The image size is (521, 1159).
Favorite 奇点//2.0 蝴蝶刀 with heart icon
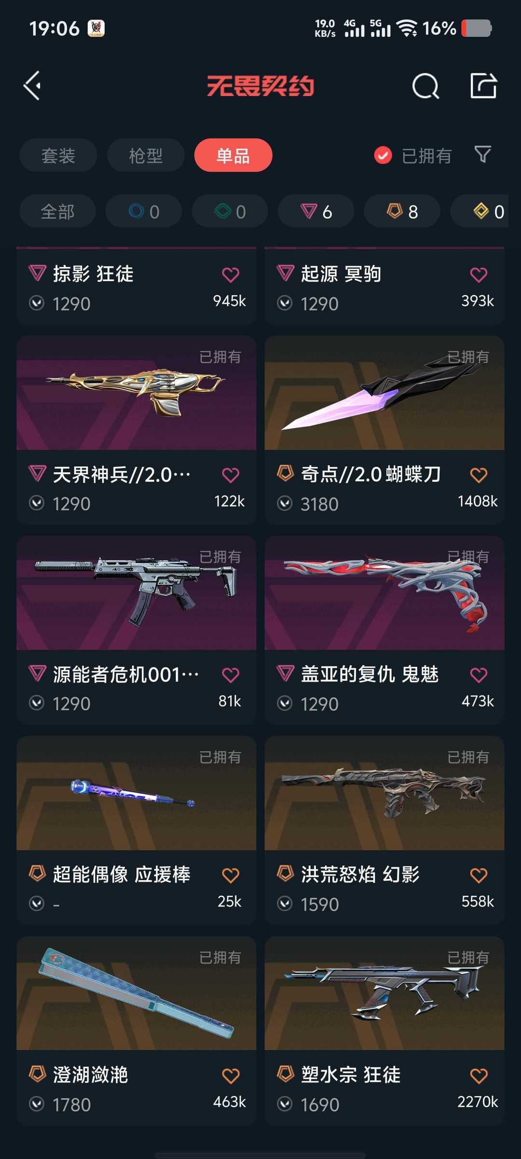pyautogui.click(x=479, y=475)
